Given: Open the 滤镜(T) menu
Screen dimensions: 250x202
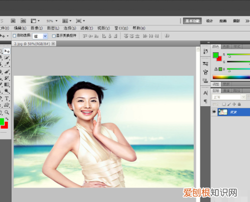Looking at the screenshot, I should [x=86, y=28].
